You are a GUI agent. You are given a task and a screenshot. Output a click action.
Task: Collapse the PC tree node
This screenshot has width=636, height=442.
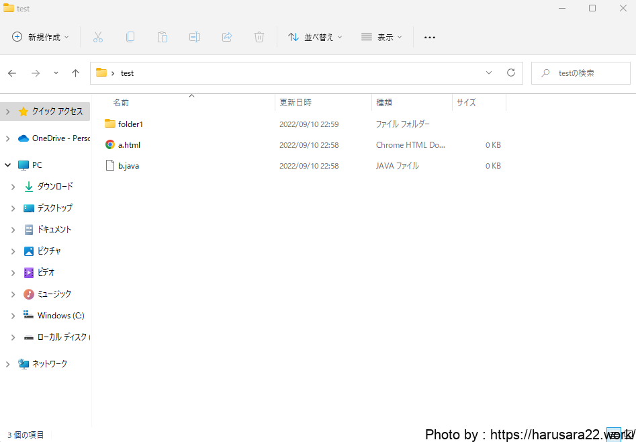point(7,165)
